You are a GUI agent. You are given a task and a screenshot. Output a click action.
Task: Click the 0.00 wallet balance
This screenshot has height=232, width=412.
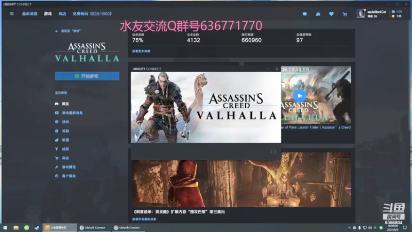click(x=397, y=11)
